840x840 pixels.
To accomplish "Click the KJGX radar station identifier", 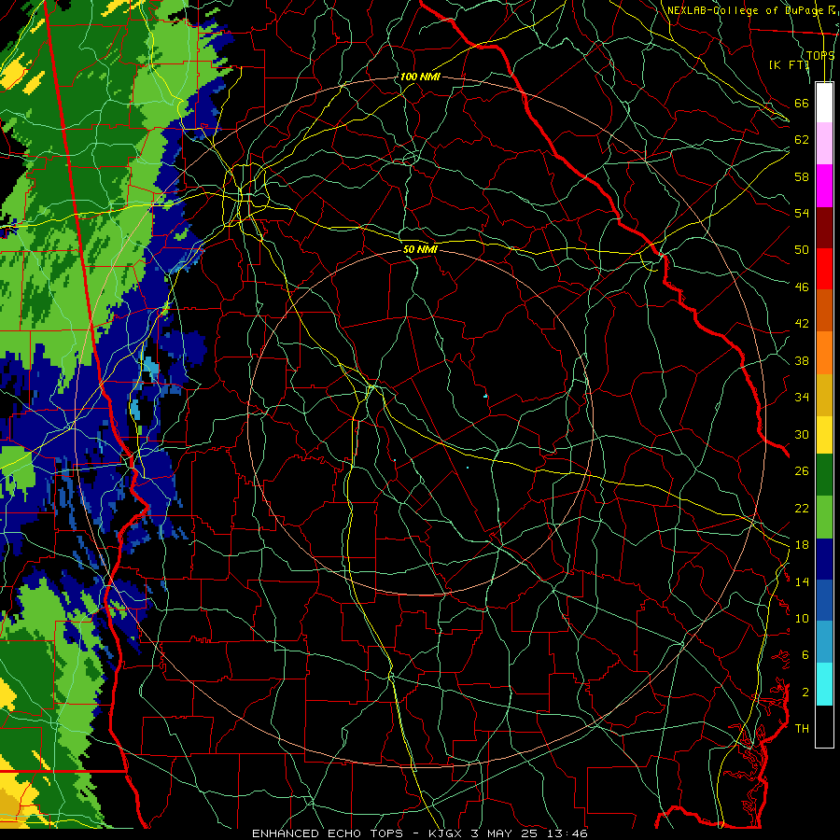I will click(447, 833).
